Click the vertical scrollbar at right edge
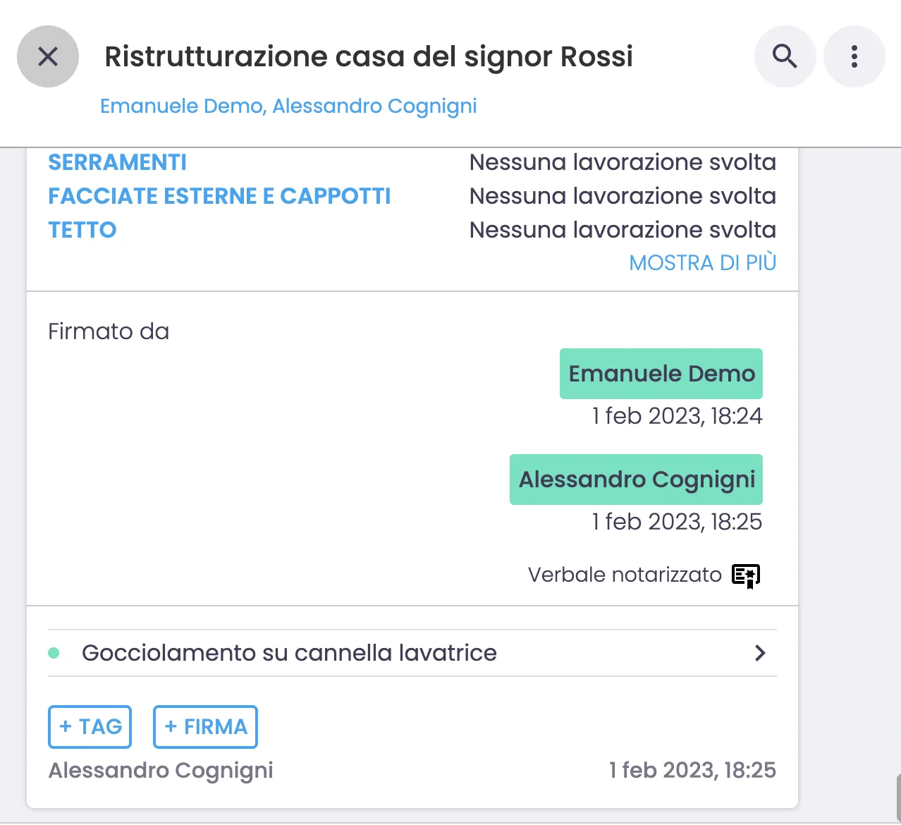Viewport: 901px width, 825px height. (x=897, y=797)
